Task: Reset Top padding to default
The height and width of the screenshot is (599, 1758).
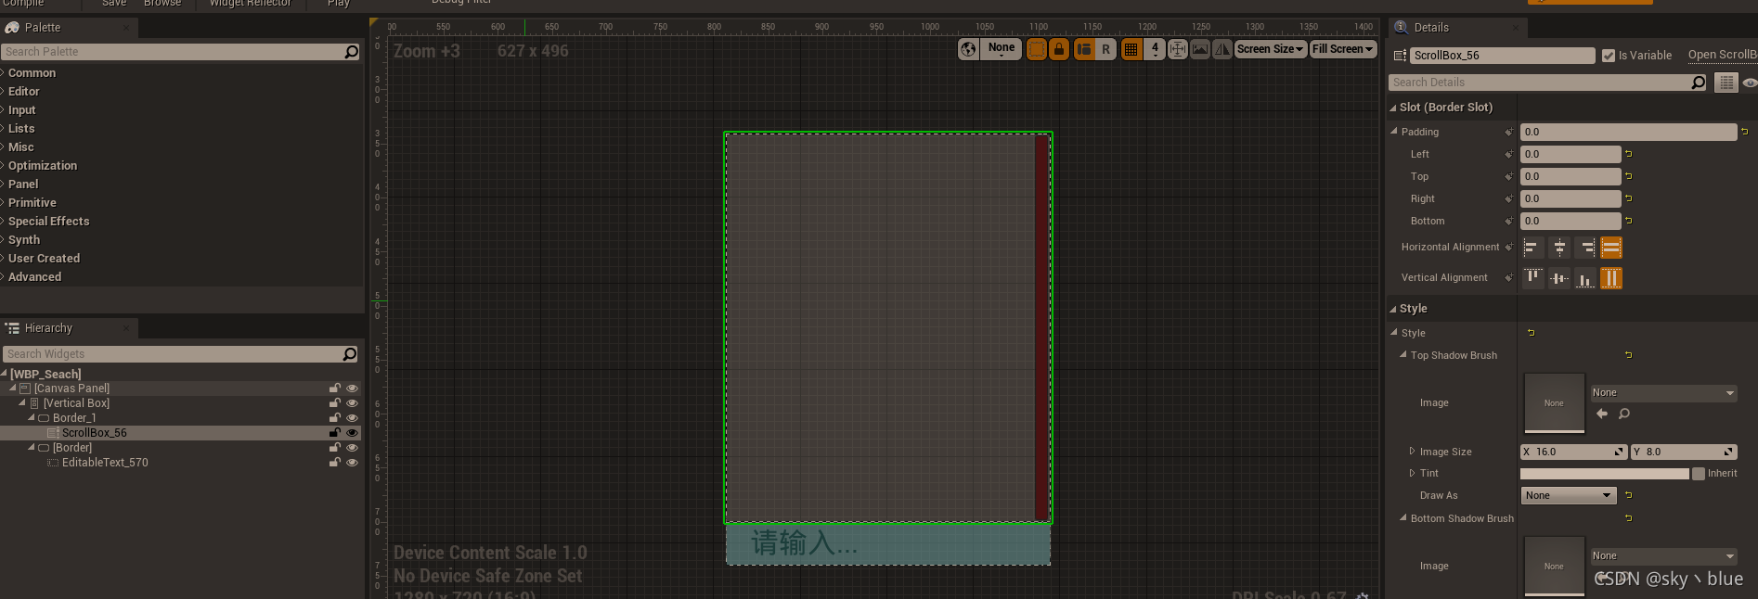Action: pos(1628,176)
